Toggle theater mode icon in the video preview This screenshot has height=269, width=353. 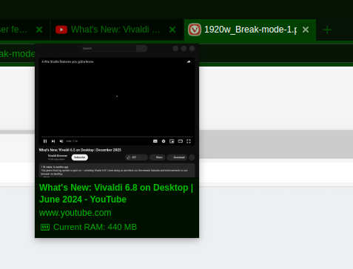pos(181,141)
